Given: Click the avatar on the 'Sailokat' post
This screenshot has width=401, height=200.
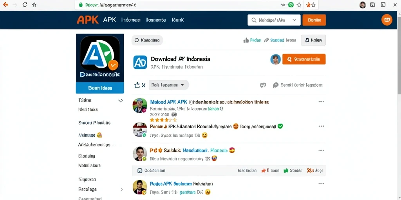Looking at the screenshot, I should click(140, 154).
